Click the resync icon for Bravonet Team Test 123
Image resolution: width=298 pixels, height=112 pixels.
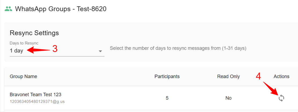[x=281, y=98]
